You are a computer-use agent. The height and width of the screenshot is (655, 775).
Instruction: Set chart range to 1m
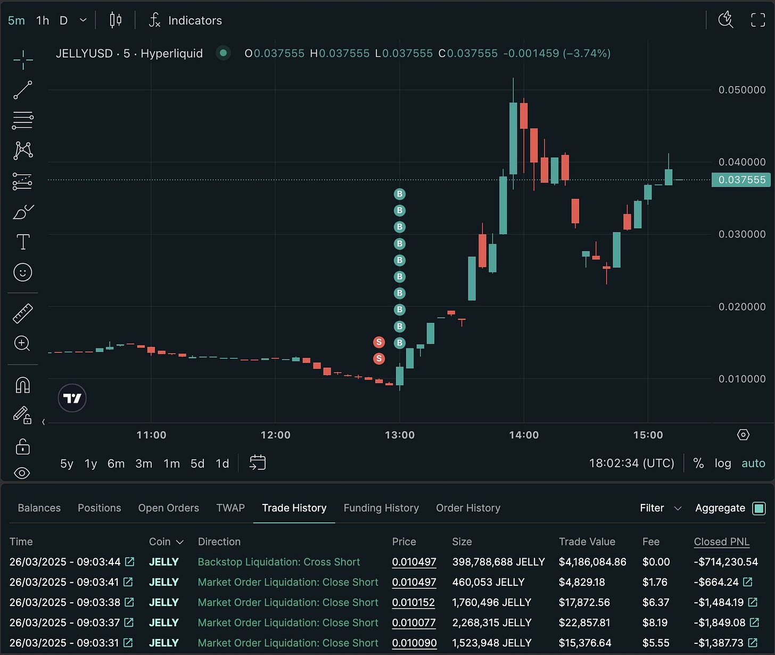tap(171, 463)
